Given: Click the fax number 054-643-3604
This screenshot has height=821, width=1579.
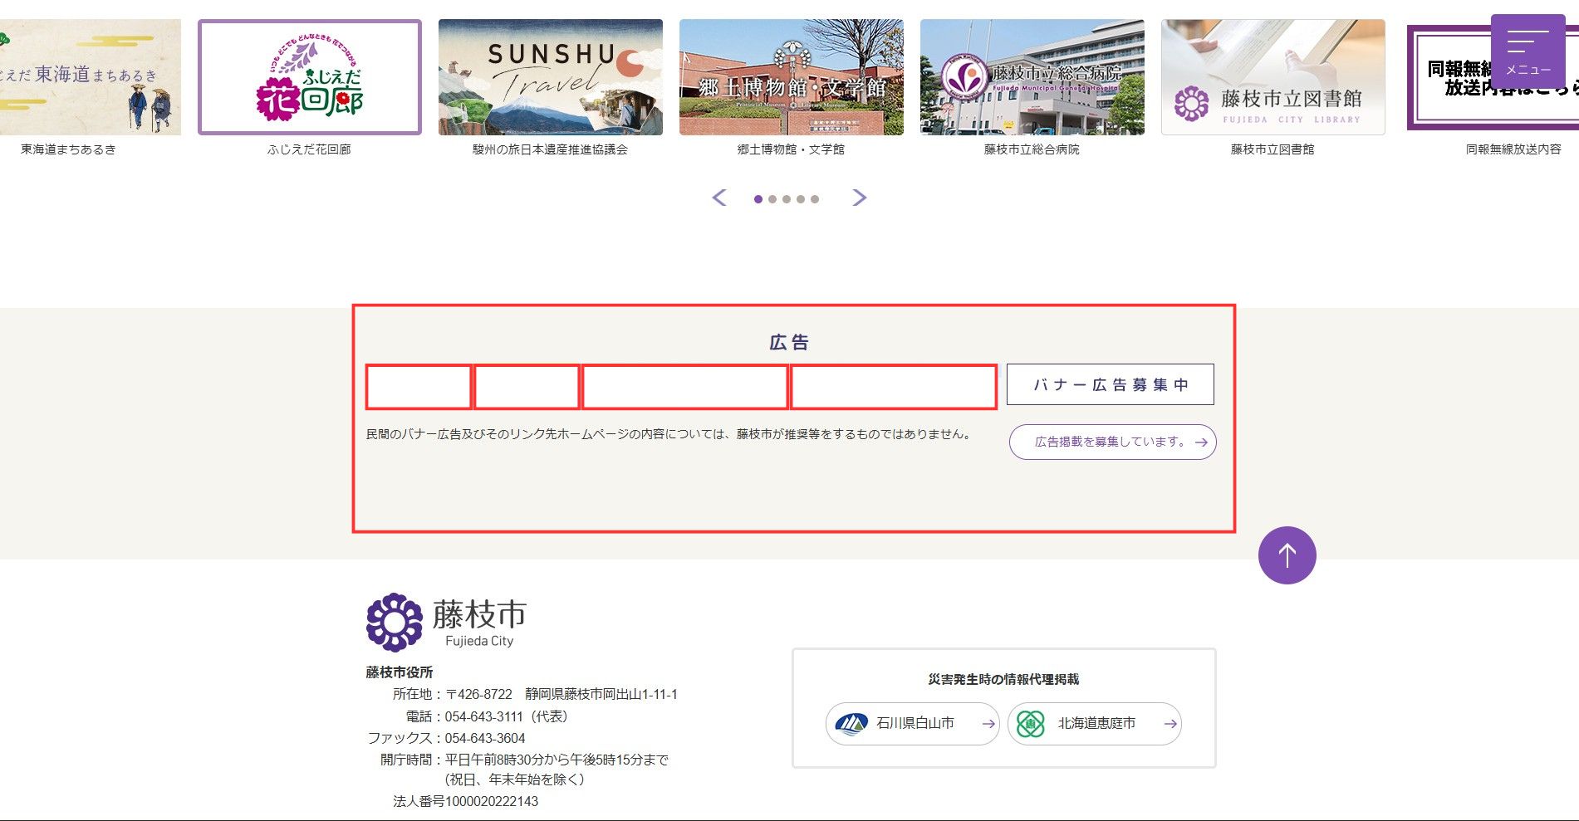Looking at the screenshot, I should point(485,738).
